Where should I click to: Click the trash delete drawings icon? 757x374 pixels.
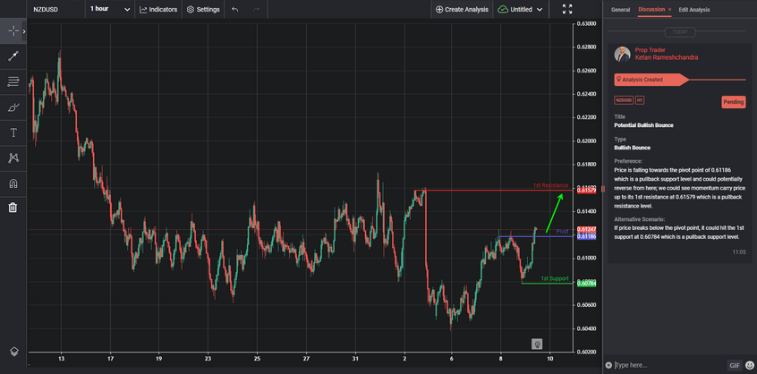[x=13, y=208]
